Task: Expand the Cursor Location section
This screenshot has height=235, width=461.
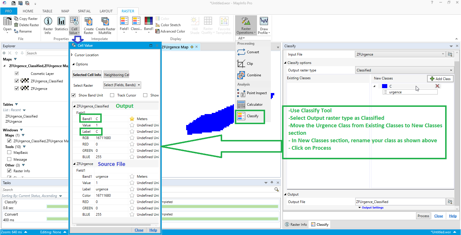Action: coord(72,55)
